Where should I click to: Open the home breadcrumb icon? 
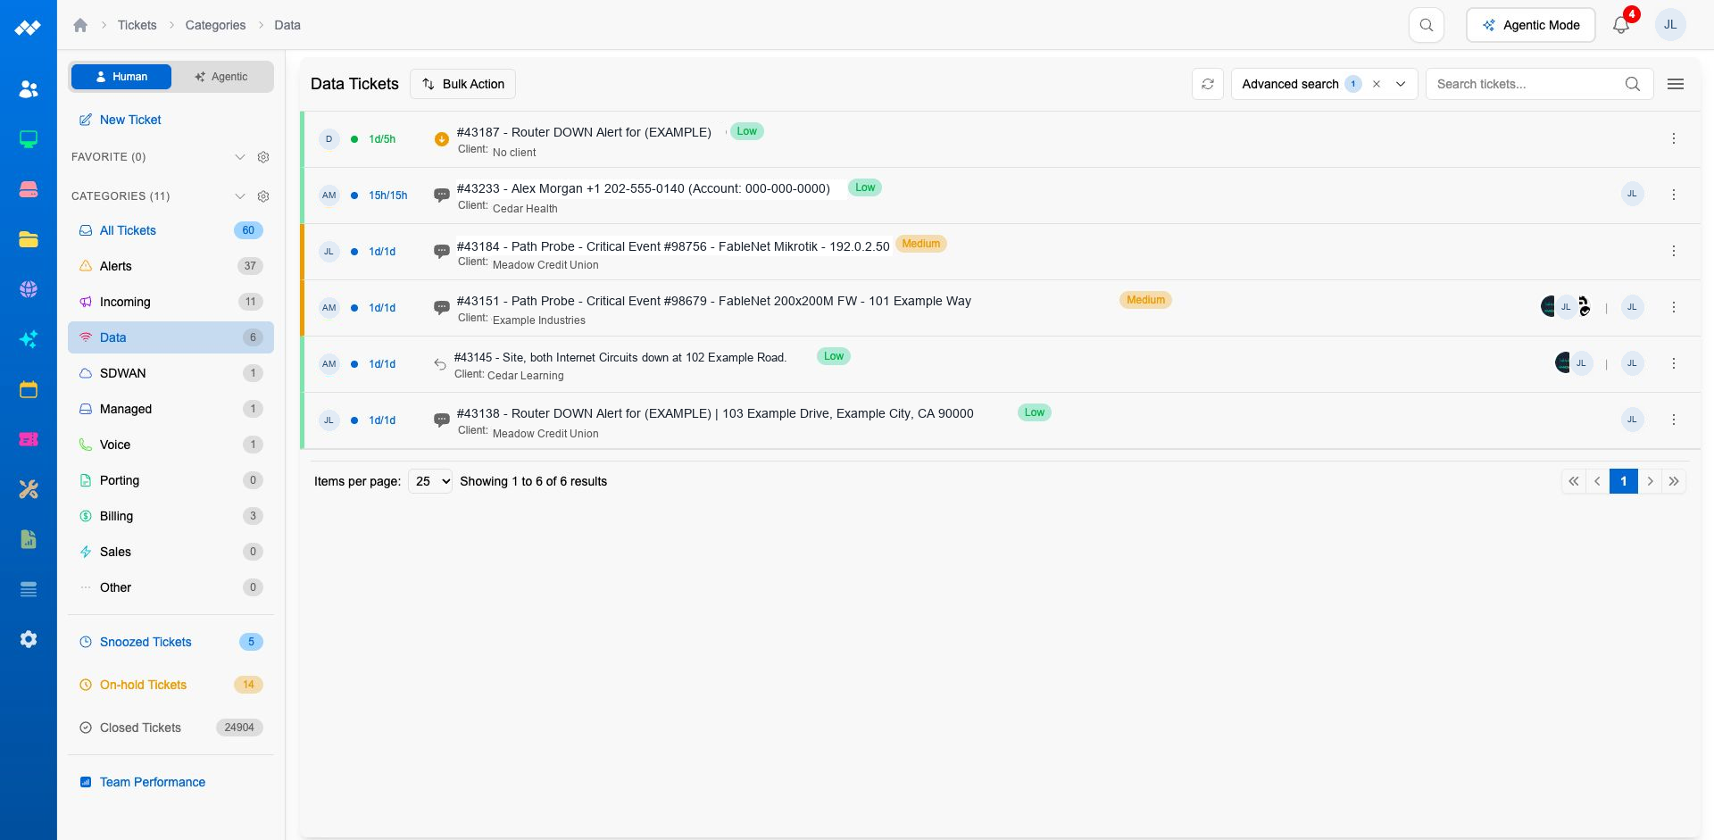coord(80,25)
